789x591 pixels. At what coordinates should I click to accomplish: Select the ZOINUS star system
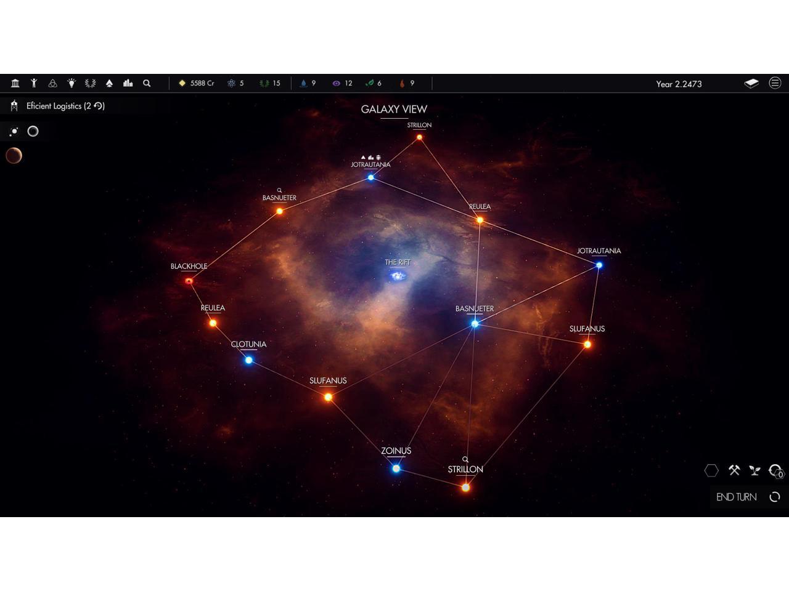[396, 468]
